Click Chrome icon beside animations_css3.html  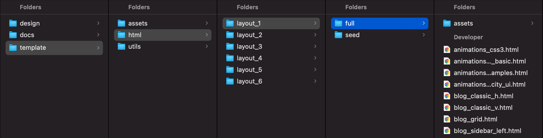coord(447,50)
